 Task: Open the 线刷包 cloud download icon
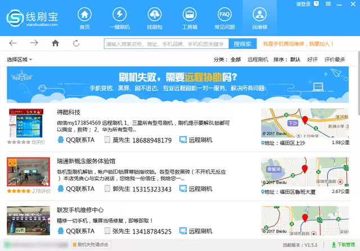(x=154, y=18)
